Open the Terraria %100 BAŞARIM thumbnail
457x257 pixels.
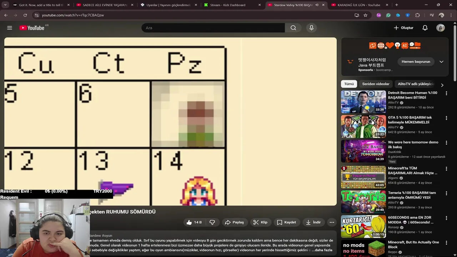[363, 202]
